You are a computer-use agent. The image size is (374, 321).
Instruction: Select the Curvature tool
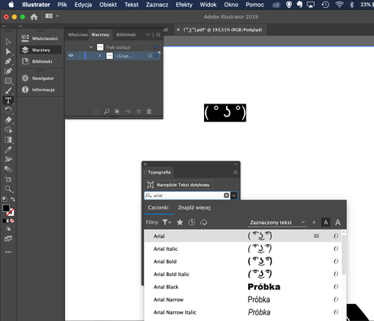(8, 71)
